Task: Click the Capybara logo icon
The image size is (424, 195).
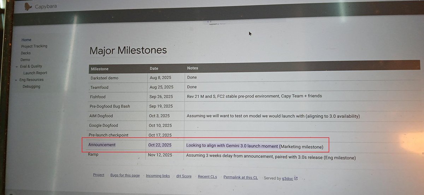Action: tap(28, 6)
